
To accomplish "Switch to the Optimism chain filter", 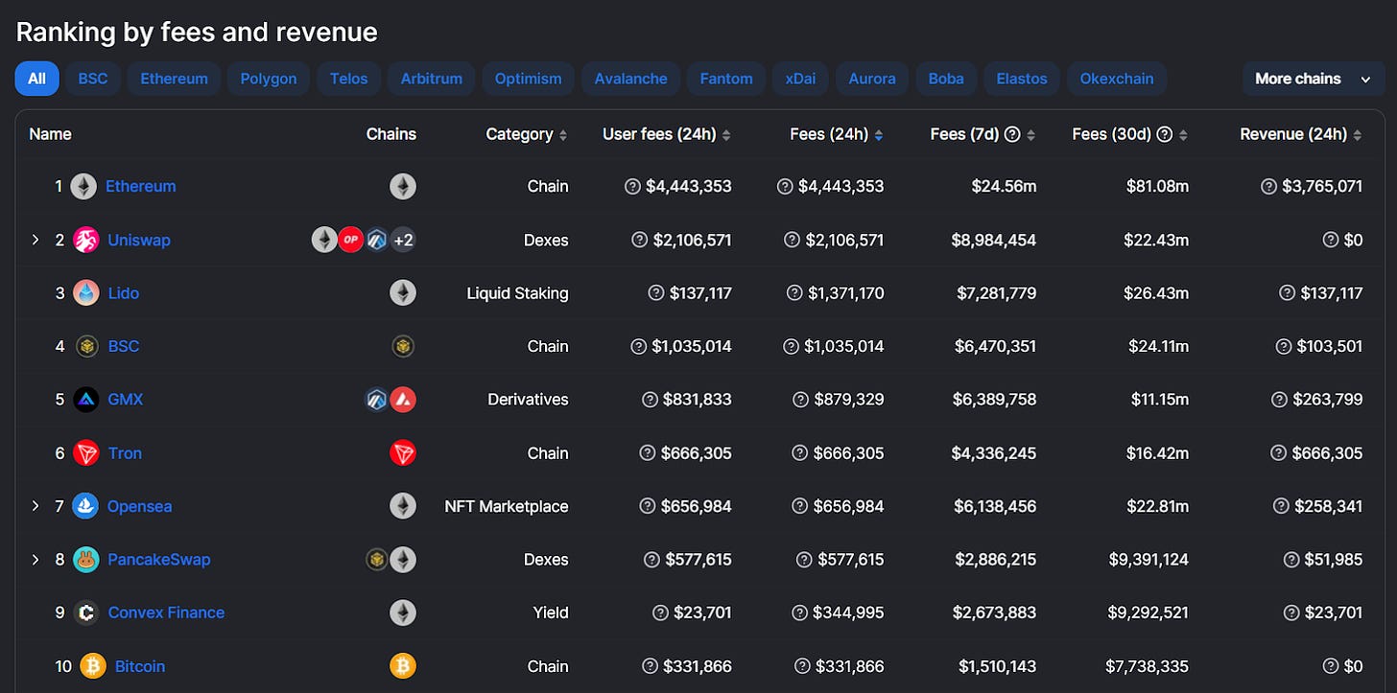I will 528,79.
